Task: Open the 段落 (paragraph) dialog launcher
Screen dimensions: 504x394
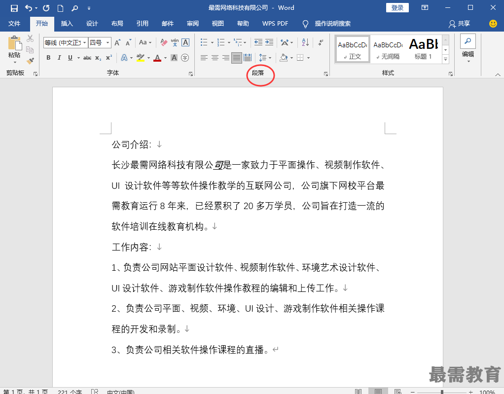Action: click(x=326, y=74)
